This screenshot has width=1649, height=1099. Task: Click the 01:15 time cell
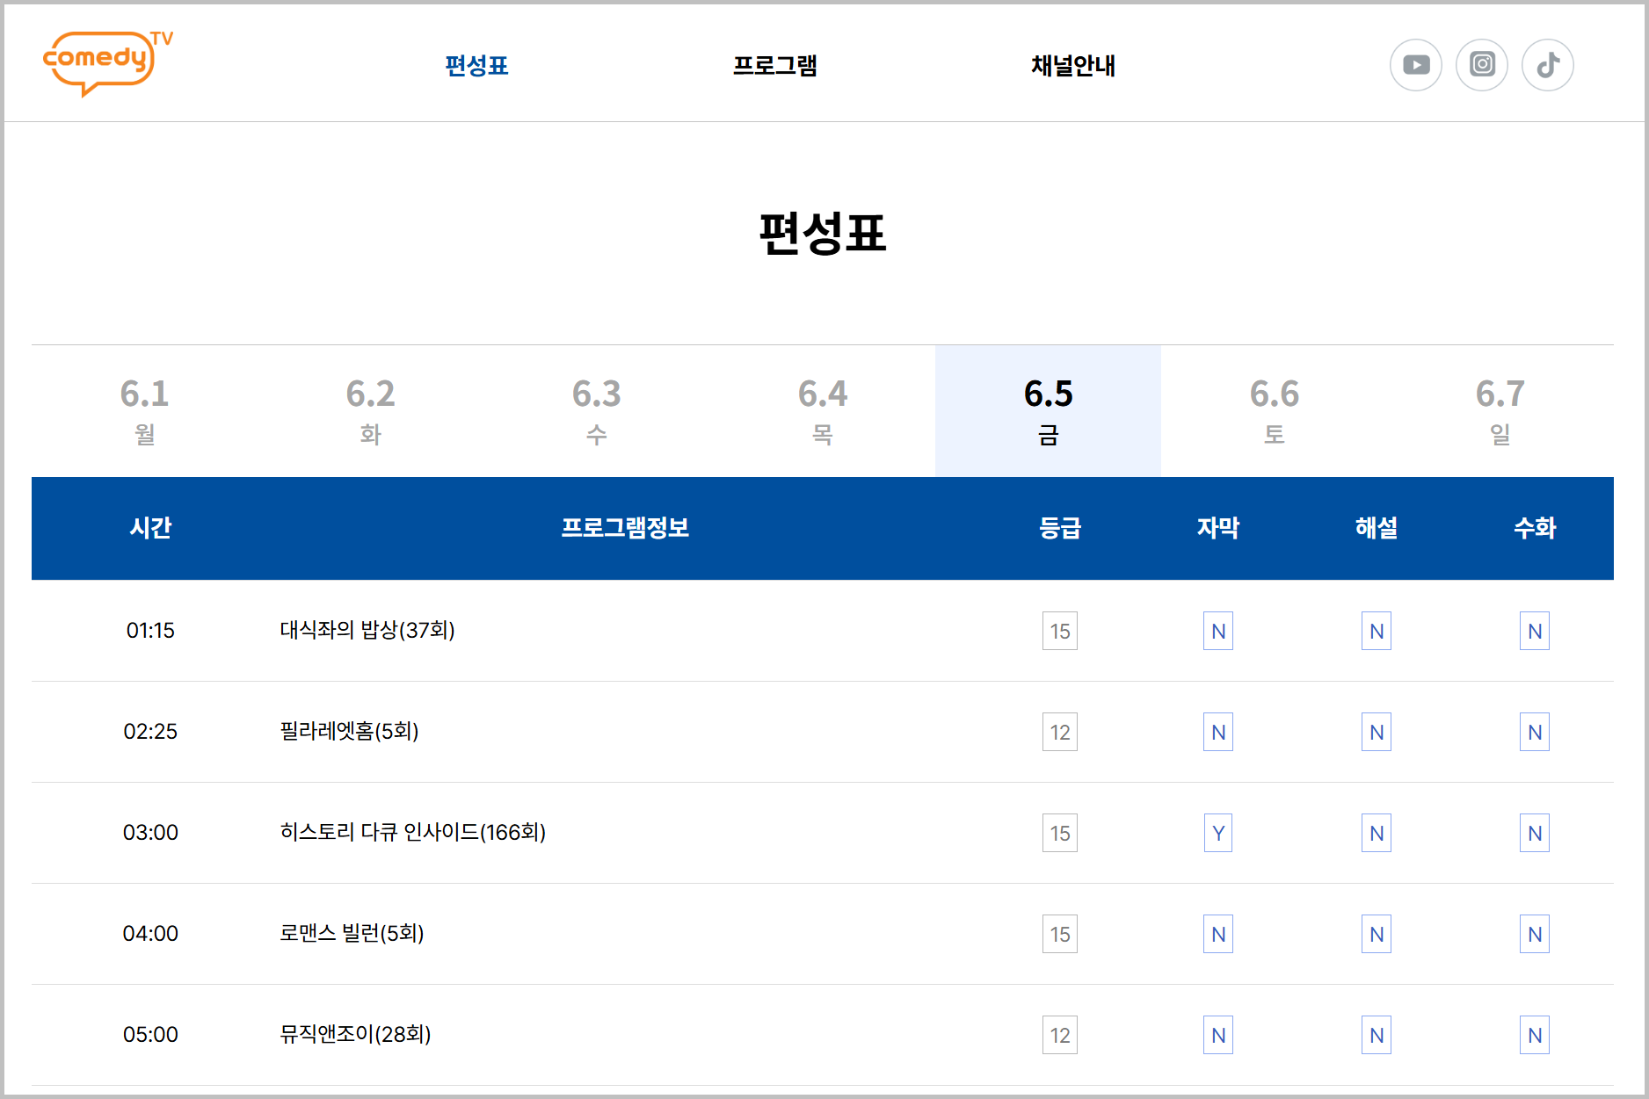pos(150,631)
